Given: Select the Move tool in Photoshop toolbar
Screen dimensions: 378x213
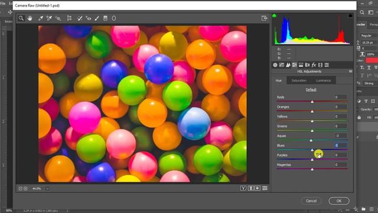Looking at the screenshot, I should tap(10, 12).
